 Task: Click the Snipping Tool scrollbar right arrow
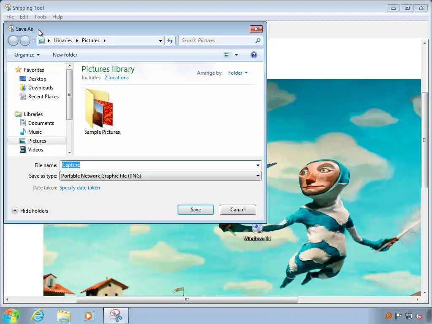[417, 300]
